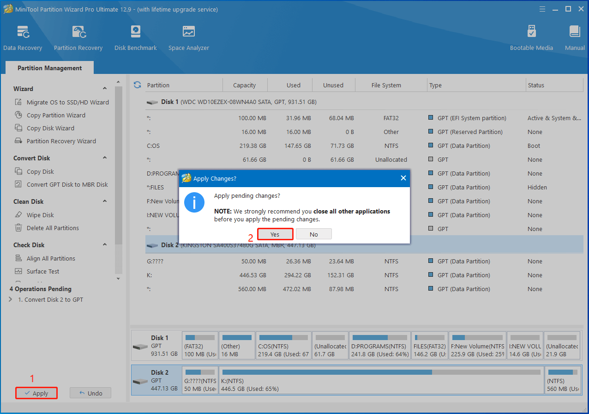Confirm pending changes with Yes
This screenshot has height=414, width=589.
point(275,234)
